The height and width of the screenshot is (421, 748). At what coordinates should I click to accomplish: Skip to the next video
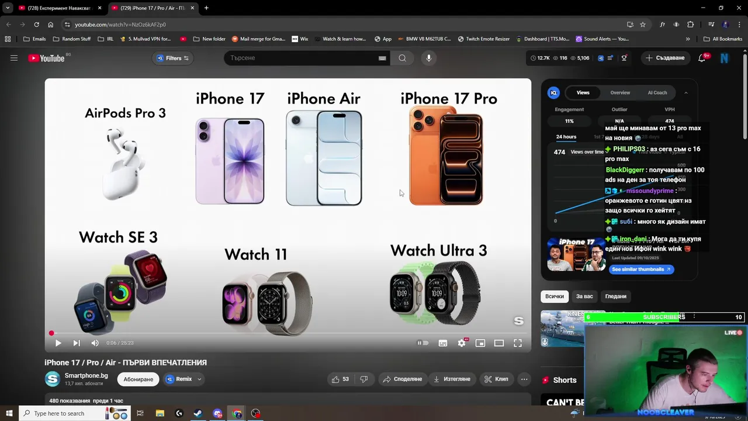click(77, 343)
